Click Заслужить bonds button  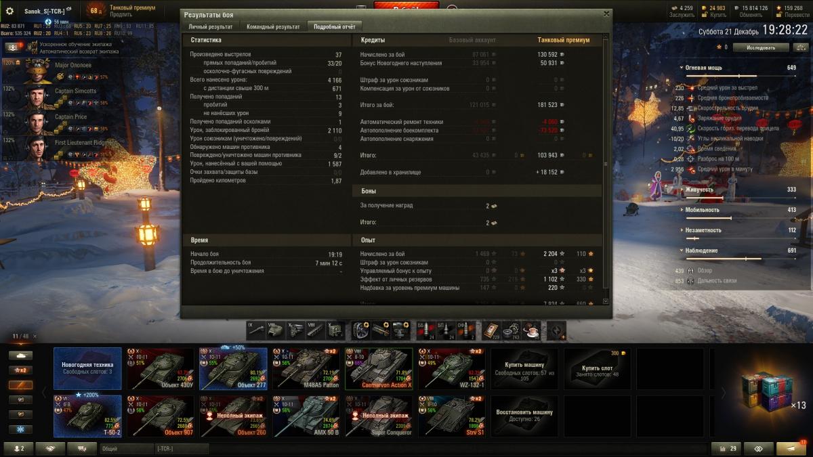[x=682, y=15]
